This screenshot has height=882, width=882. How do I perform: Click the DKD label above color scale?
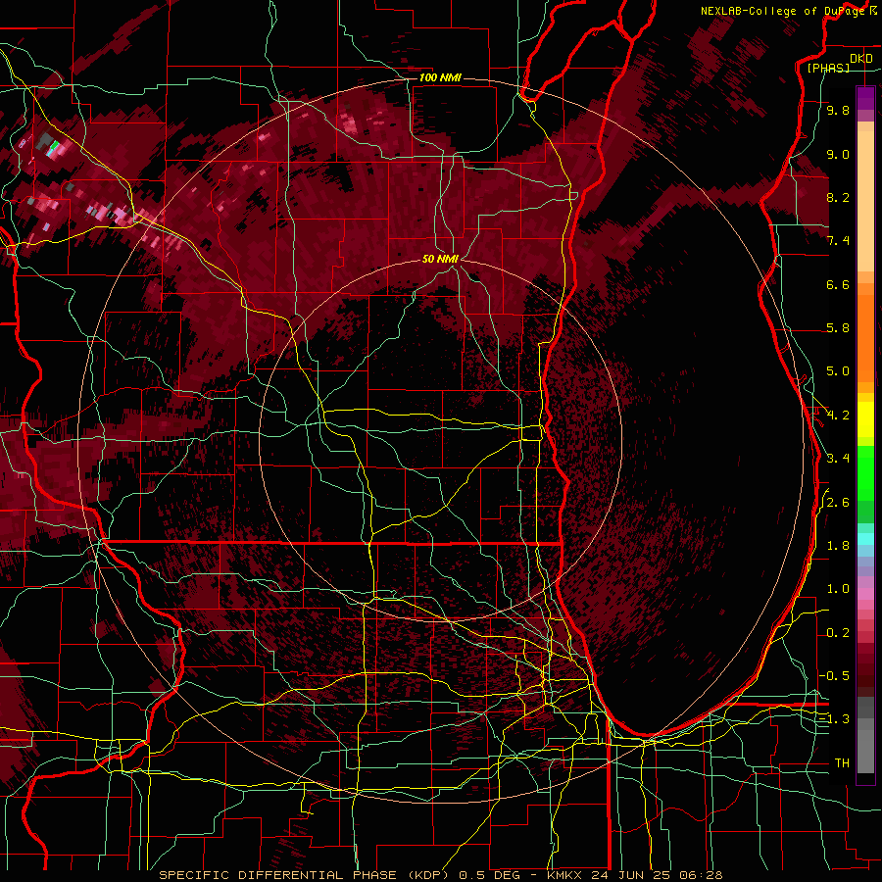pyautogui.click(x=861, y=59)
